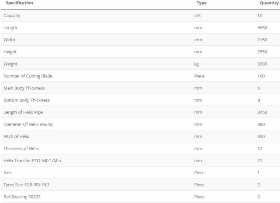Viewport: 280px width, 203px height.
Task: Select the Capacity row label
Action: pyautogui.click(x=12, y=16)
